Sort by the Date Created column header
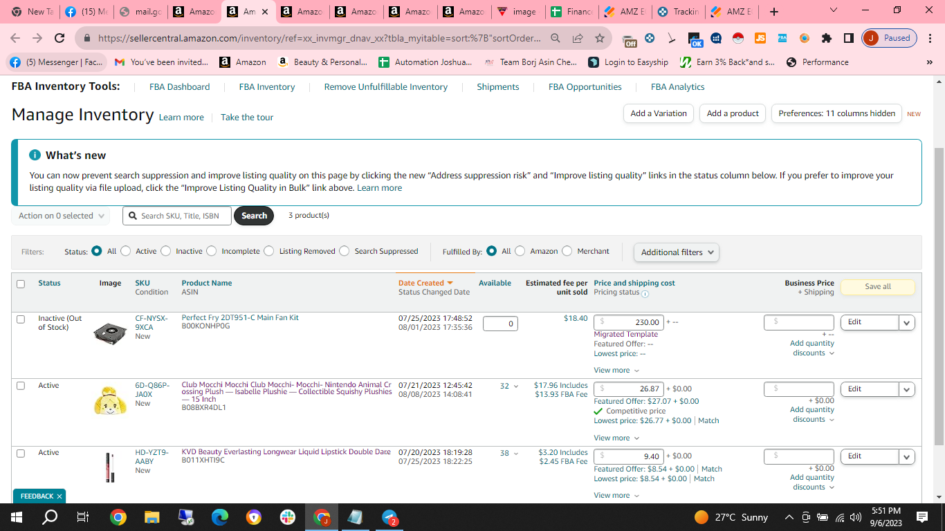This screenshot has width=945, height=531. 425,283
